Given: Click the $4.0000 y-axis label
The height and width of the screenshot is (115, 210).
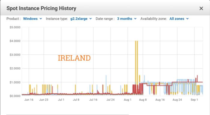Looking at the screenshot, I should click(15, 41).
